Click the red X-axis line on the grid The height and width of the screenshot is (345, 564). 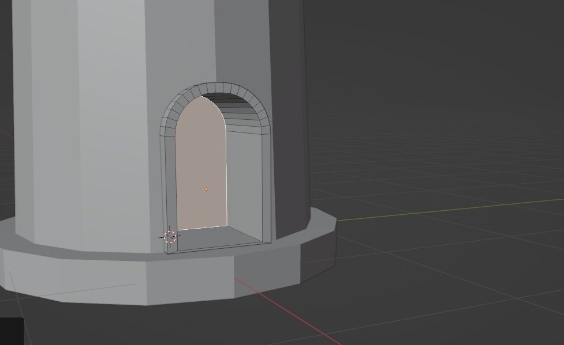click(287, 310)
